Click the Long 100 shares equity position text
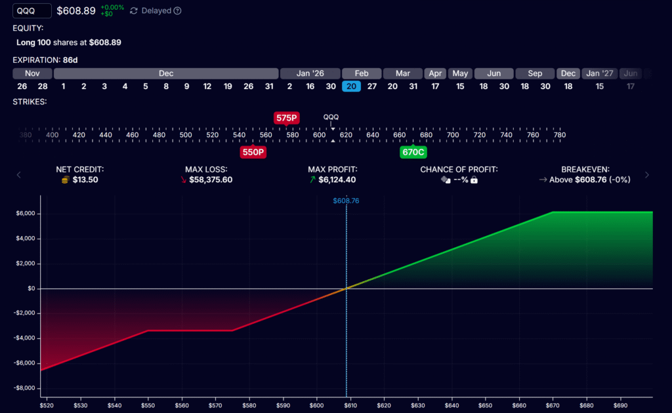 pos(69,42)
